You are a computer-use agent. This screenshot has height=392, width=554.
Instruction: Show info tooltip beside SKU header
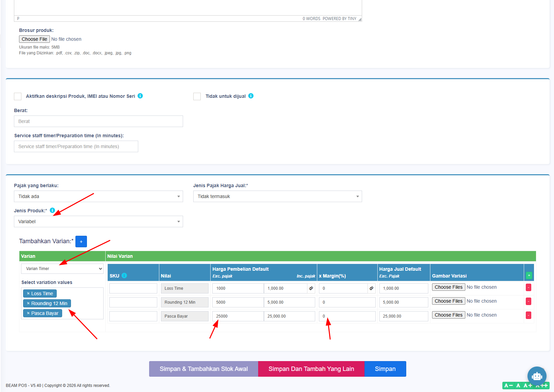(124, 275)
